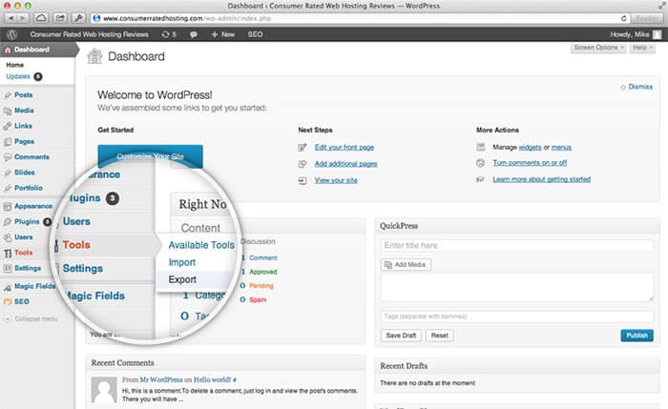Click the Save Draft button

click(401, 336)
